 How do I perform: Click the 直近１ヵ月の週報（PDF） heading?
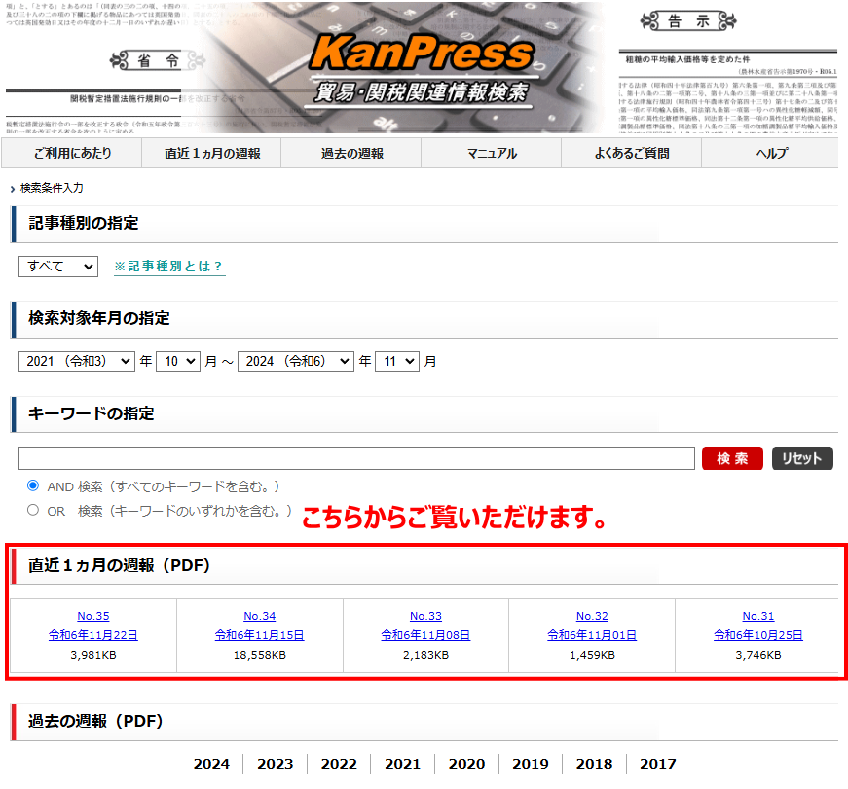(119, 565)
